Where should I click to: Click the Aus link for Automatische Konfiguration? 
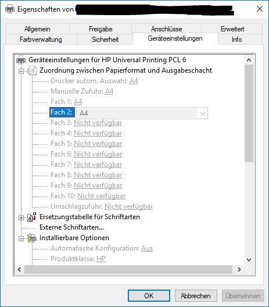click(x=147, y=248)
